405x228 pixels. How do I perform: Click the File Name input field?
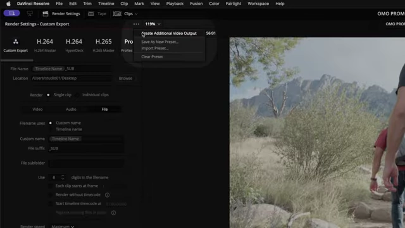click(72, 69)
